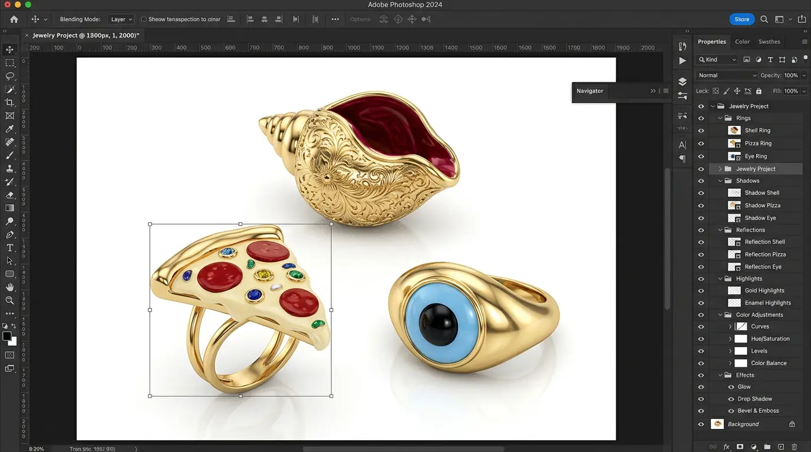Image resolution: width=811 pixels, height=452 pixels.
Task: Select the Lasso tool
Action: tap(9, 76)
